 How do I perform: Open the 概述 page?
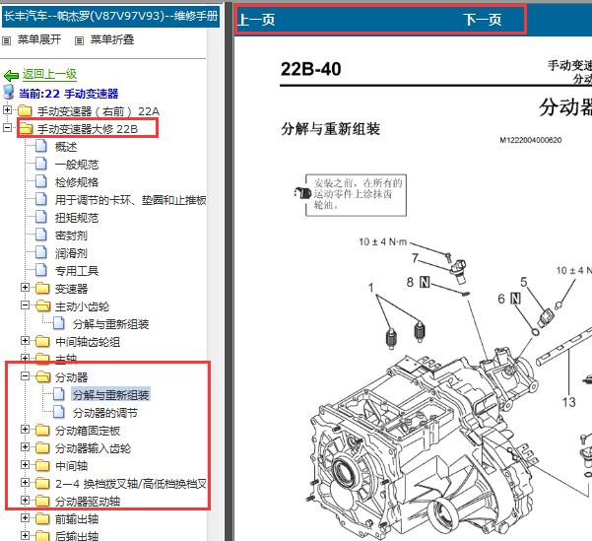(66, 147)
